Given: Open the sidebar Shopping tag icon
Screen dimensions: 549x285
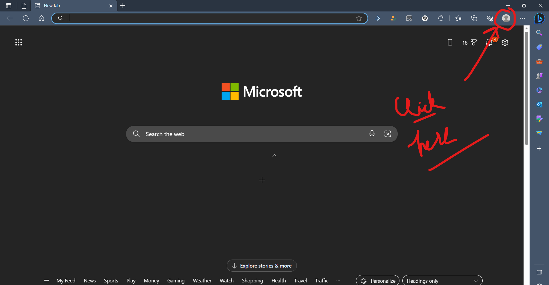Looking at the screenshot, I should tap(539, 47).
